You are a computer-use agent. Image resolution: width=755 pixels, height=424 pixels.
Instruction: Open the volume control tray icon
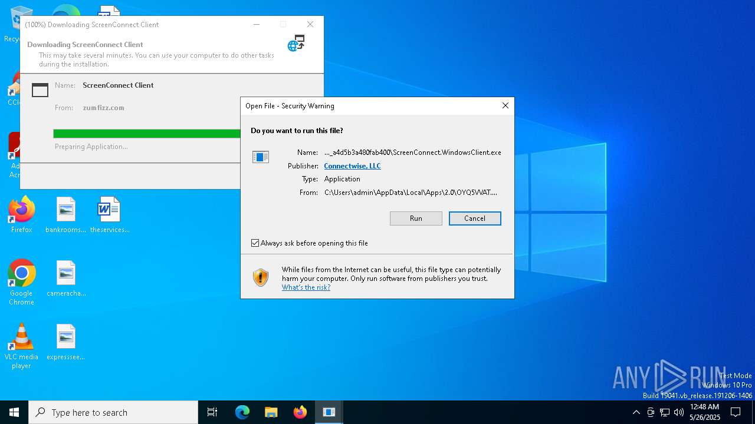[679, 412]
